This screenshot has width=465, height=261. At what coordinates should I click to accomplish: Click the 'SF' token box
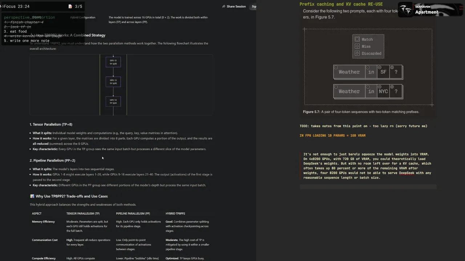(x=383, y=72)
